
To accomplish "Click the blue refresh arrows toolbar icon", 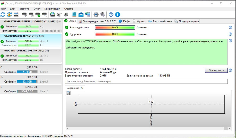I will (x=3, y=14).
